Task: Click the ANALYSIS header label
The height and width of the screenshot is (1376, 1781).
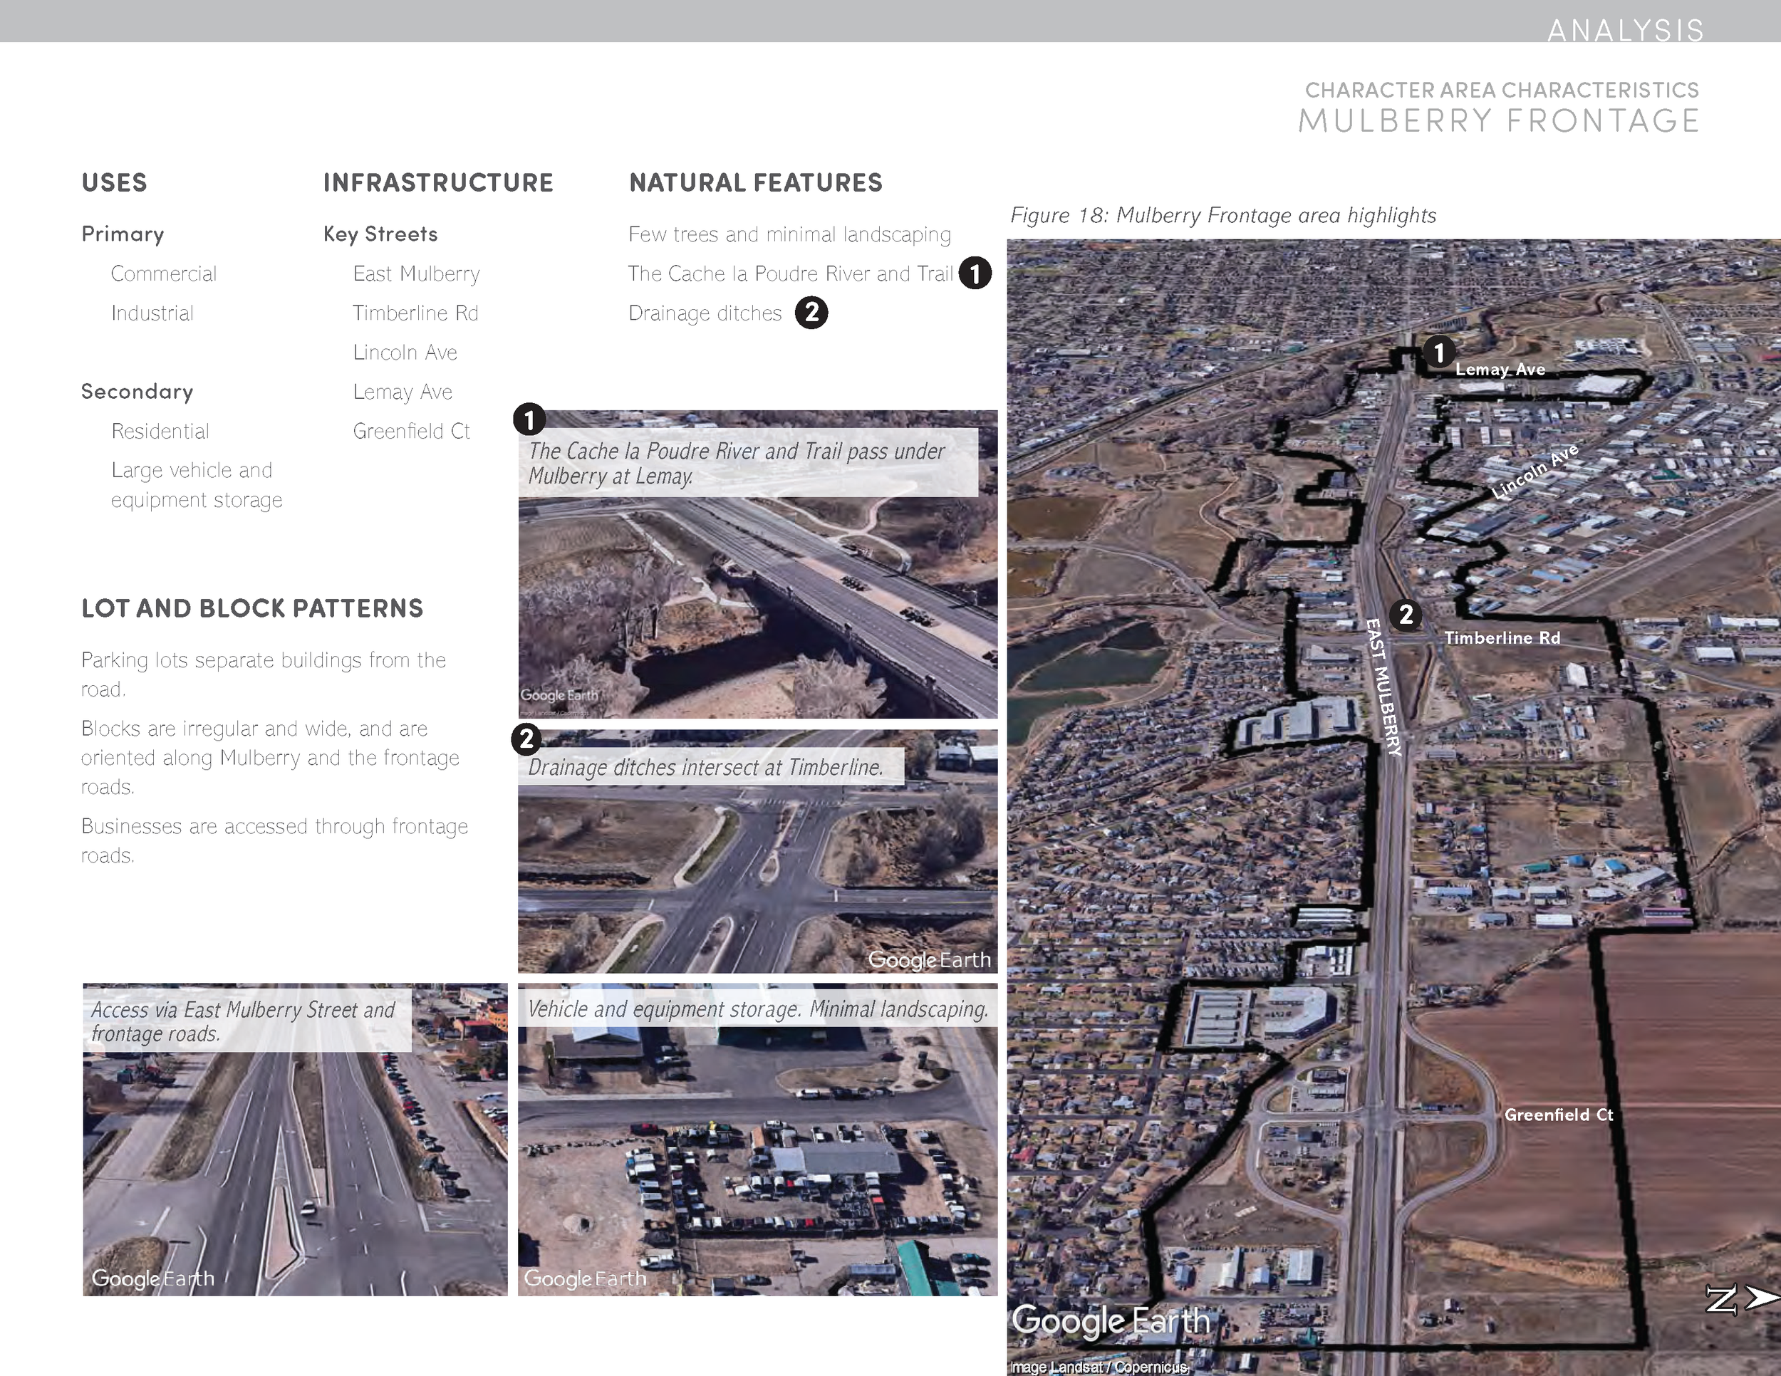Action: pyautogui.click(x=1625, y=30)
